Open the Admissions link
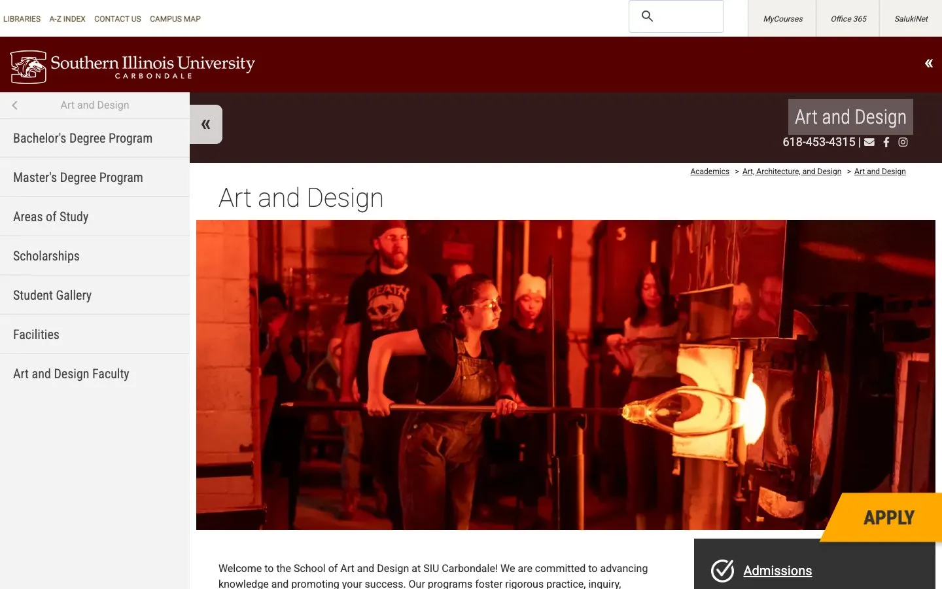Image resolution: width=942 pixels, height=589 pixels. point(778,571)
